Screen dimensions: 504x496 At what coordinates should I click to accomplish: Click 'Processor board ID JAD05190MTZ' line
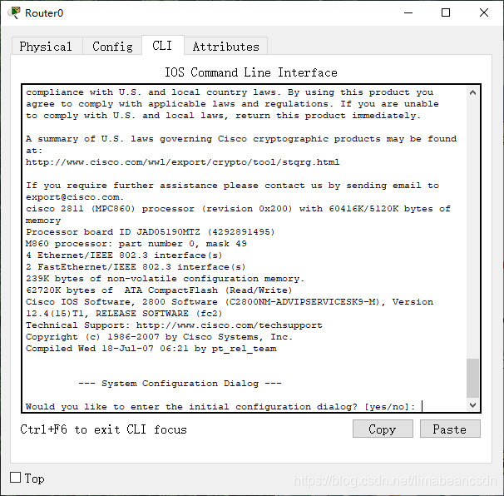point(151,232)
